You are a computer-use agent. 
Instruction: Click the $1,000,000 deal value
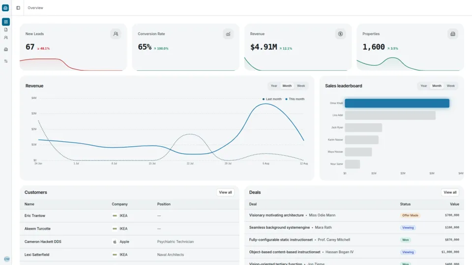[450, 252]
